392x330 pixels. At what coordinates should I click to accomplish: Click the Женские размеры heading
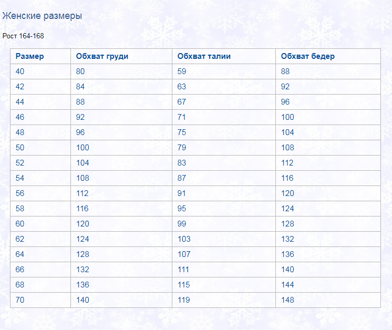point(42,16)
